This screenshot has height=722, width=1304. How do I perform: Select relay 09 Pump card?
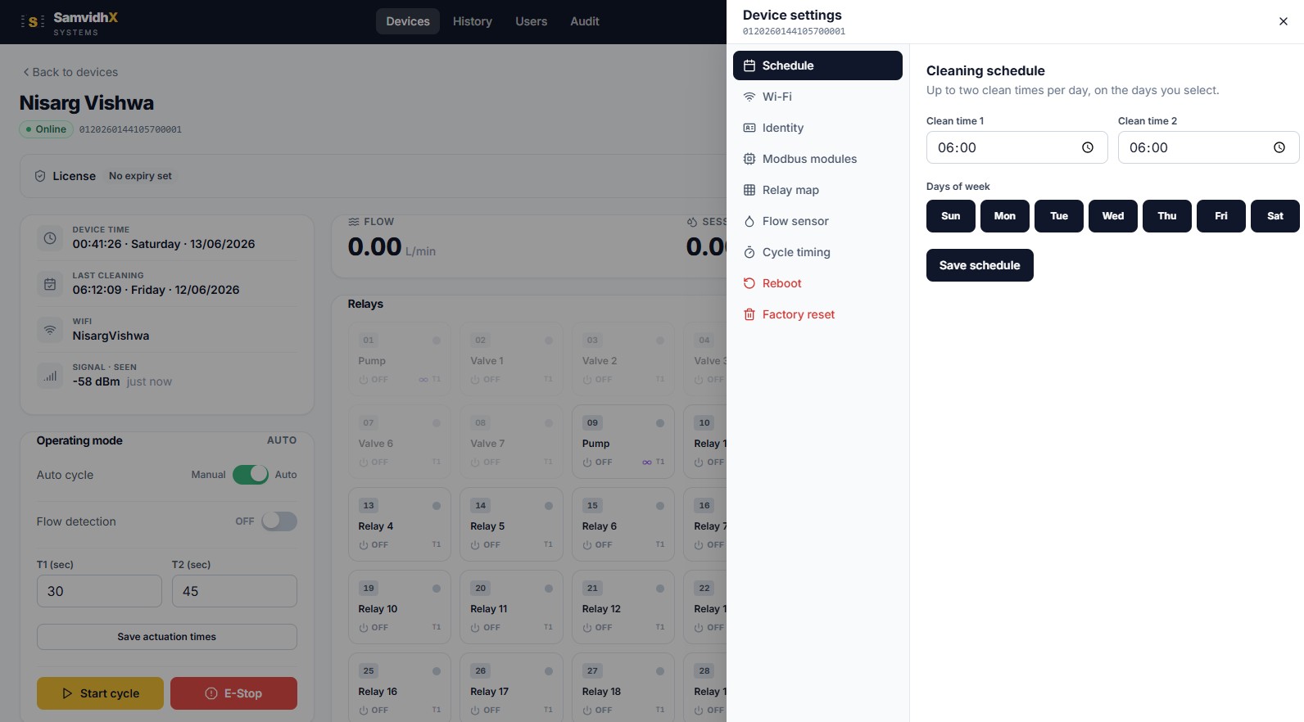coord(623,442)
